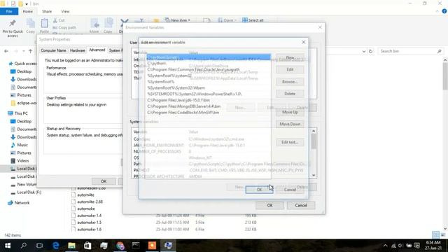The image size is (448, 252).
Task: Go back with Explorer's back arrow
Action: tap(6, 51)
